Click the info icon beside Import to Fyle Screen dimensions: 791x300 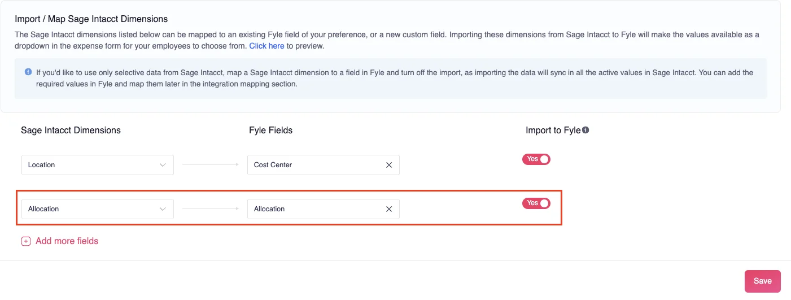point(585,131)
